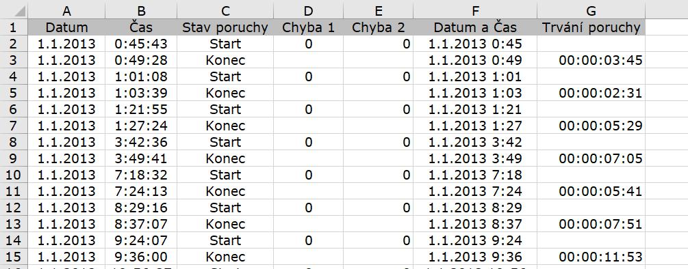Click cell showing 1.1.2013 7:24
This screenshot has width=688, height=269.
(475, 191)
